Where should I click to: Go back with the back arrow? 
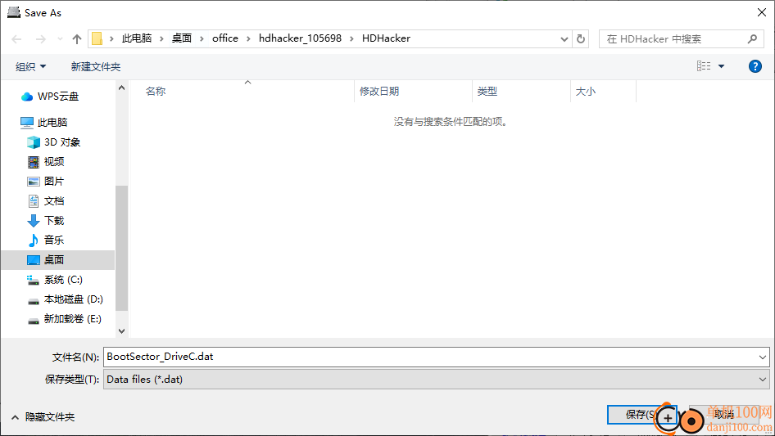(16, 39)
